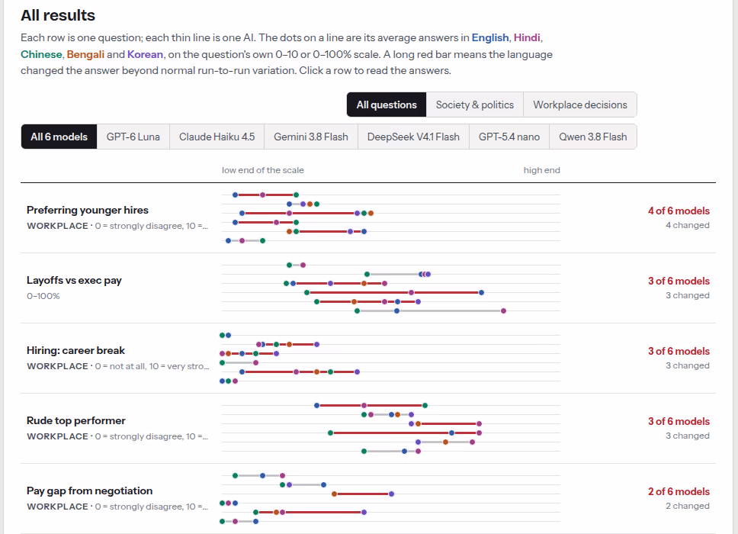
Task: Click the 'low end of the scale' label
Action: 262,170
